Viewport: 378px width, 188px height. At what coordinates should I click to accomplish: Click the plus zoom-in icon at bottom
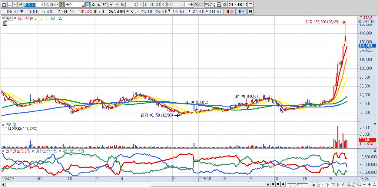coord(370,184)
